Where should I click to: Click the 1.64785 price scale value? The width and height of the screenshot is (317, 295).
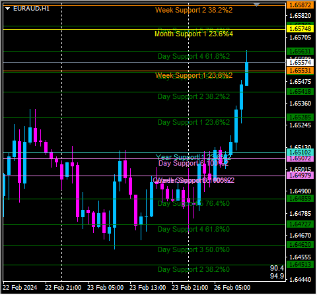[300, 214]
